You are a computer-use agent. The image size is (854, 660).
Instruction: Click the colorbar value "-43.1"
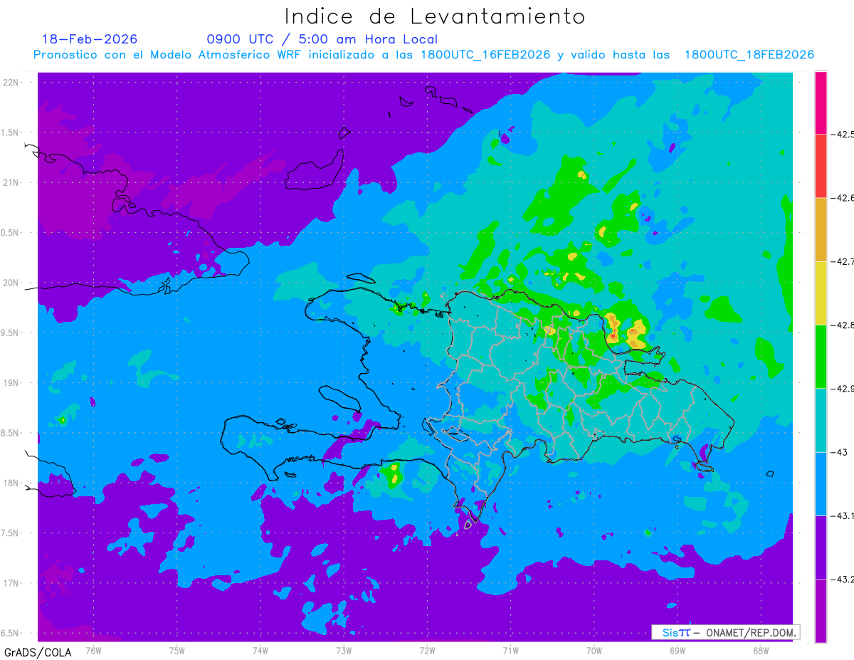point(841,515)
